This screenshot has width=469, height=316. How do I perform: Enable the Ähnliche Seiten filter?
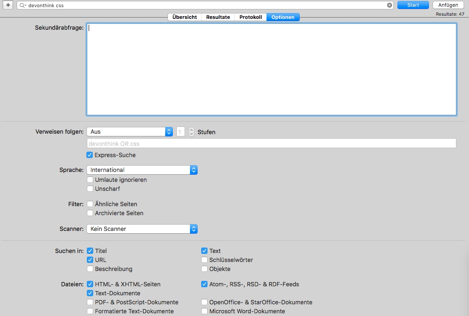[x=90, y=204]
